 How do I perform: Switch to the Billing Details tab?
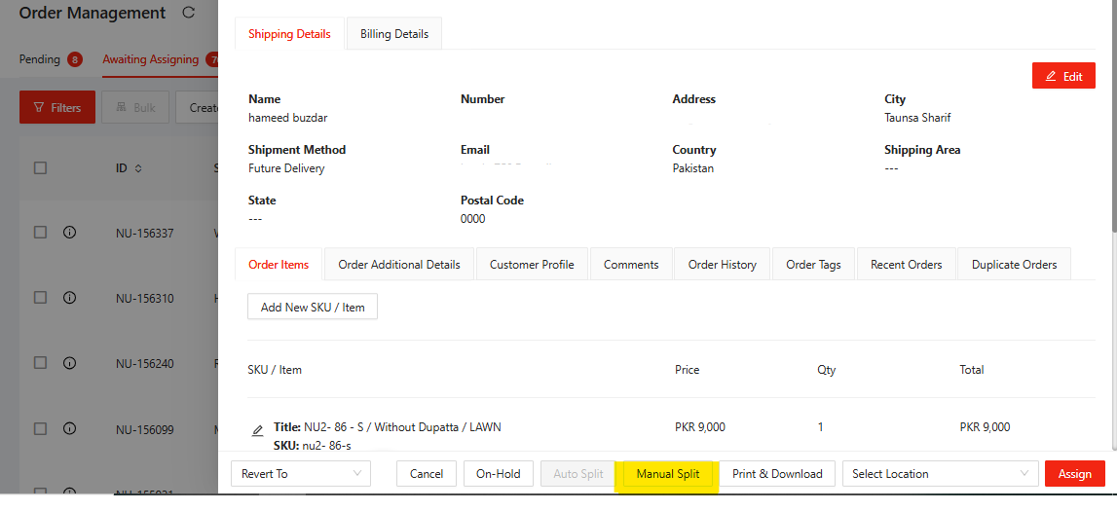coord(394,34)
